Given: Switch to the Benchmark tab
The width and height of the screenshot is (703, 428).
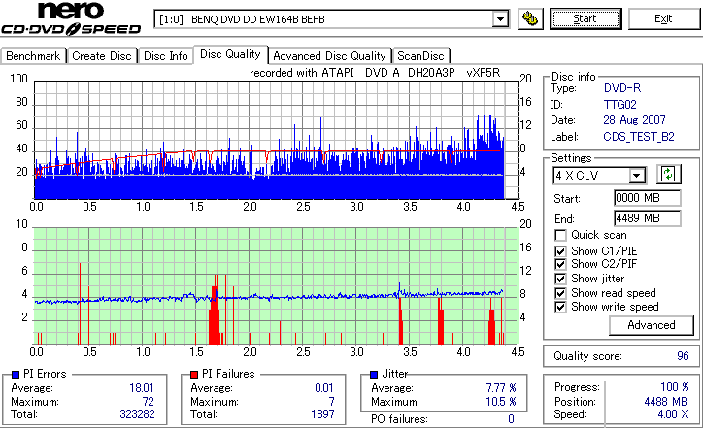Looking at the screenshot, I should [x=33, y=56].
